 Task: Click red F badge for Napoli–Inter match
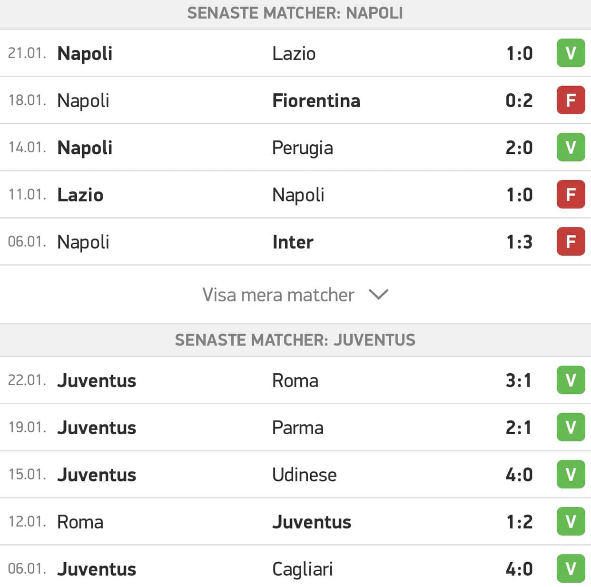(571, 242)
